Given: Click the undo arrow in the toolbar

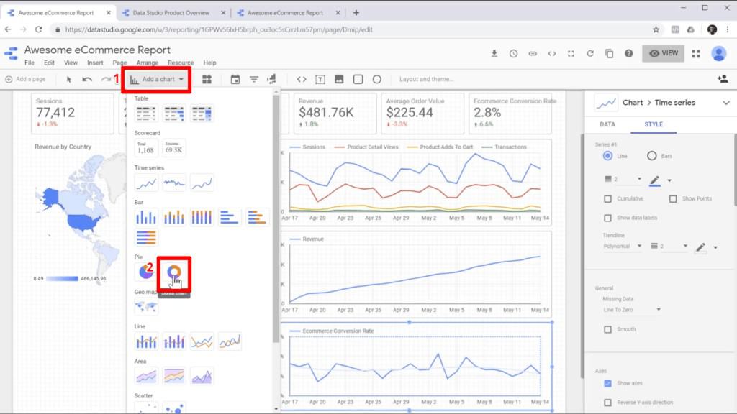Looking at the screenshot, I should tap(87, 79).
